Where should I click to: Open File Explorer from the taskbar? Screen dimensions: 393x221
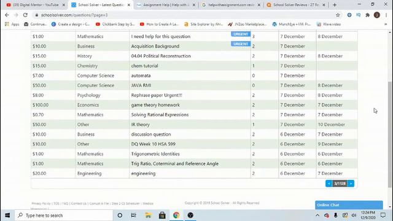(148, 215)
